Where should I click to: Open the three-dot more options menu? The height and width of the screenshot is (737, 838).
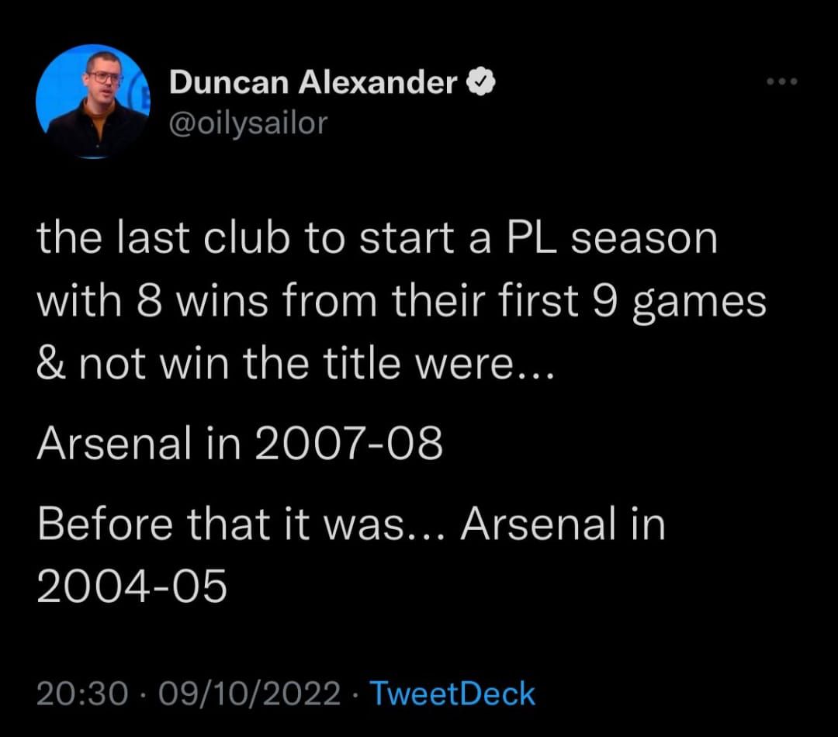coord(781,81)
